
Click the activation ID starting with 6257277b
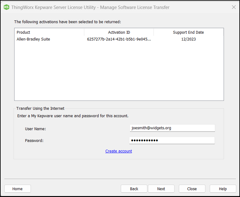(x=119, y=39)
